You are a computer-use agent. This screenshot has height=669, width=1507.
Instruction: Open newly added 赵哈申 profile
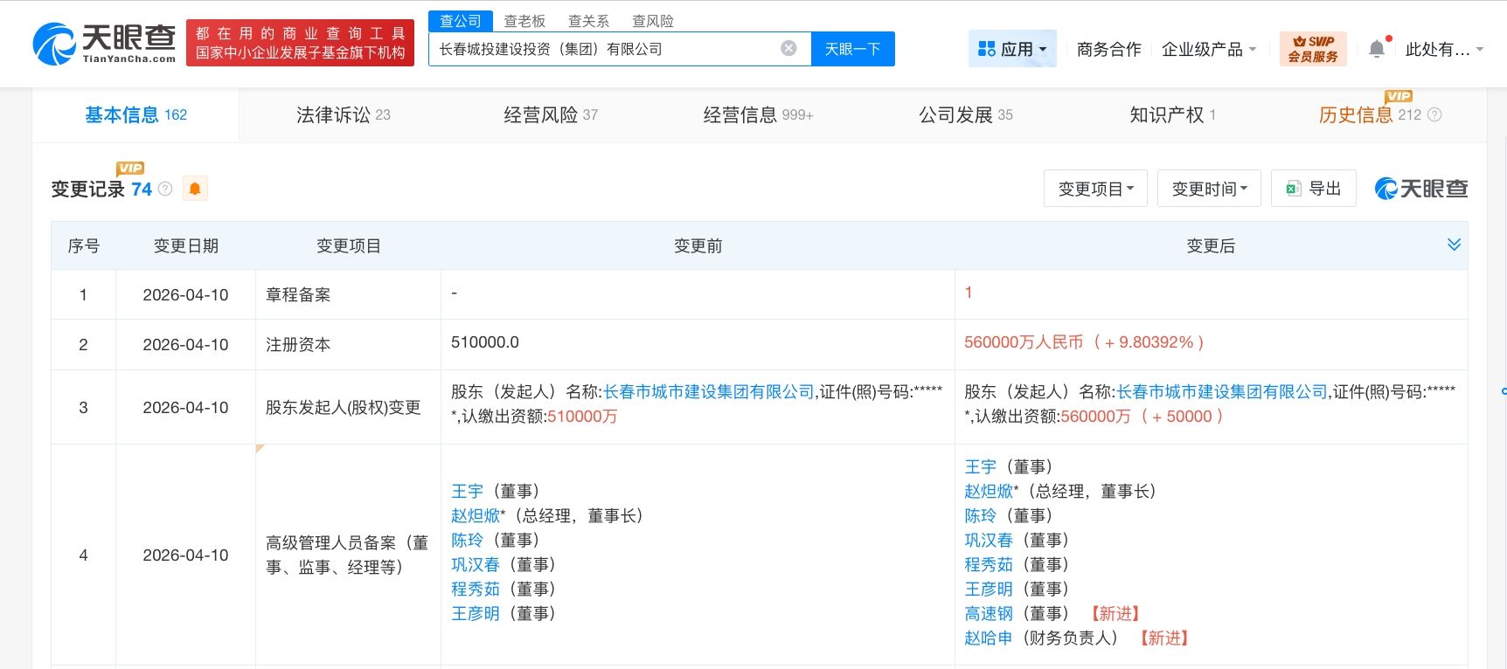989,638
